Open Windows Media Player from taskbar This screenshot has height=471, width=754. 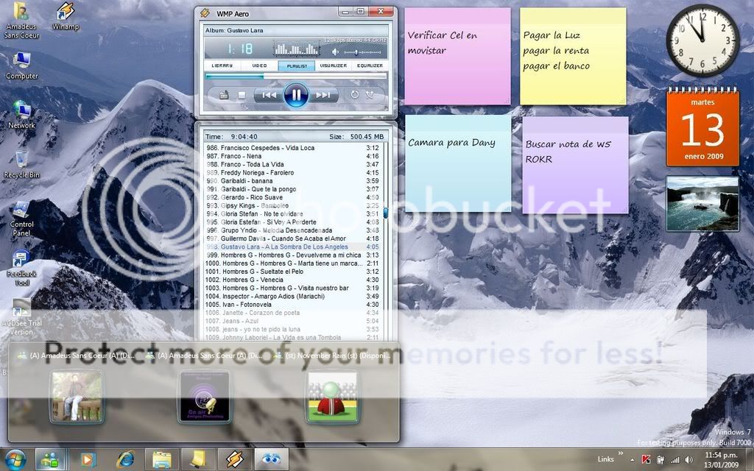tap(88, 460)
